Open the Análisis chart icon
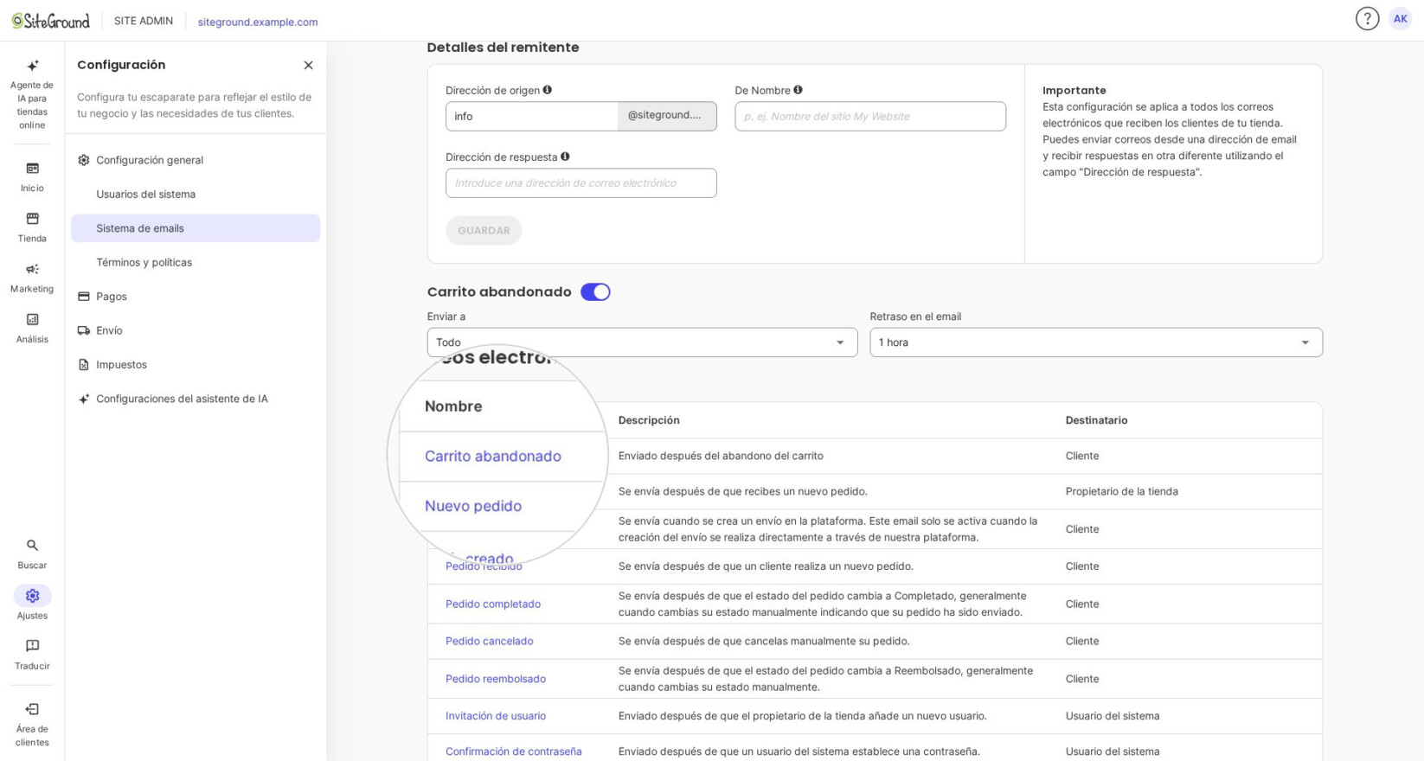The width and height of the screenshot is (1424, 761). coord(32,320)
